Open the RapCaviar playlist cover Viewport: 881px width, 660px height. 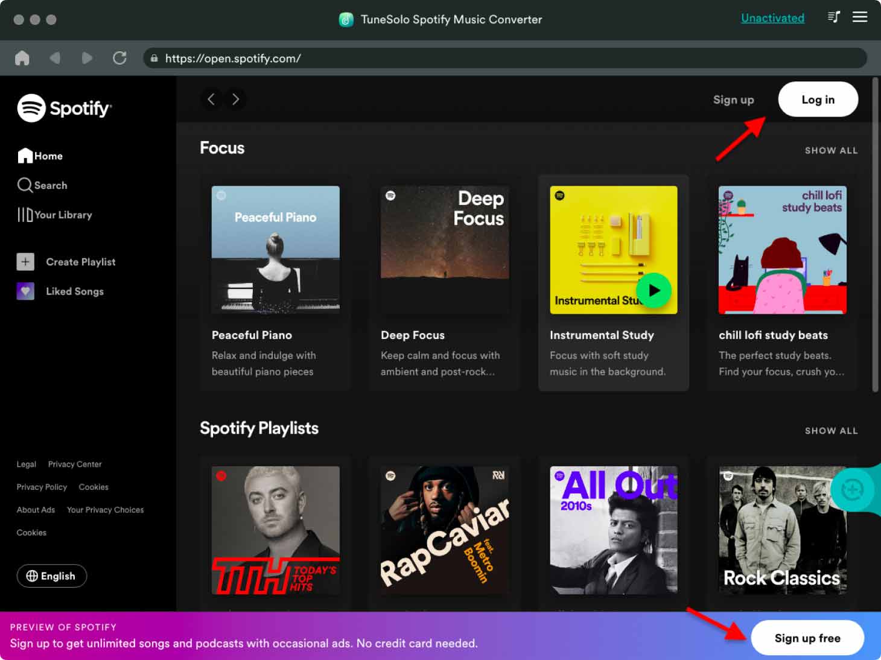pos(445,530)
